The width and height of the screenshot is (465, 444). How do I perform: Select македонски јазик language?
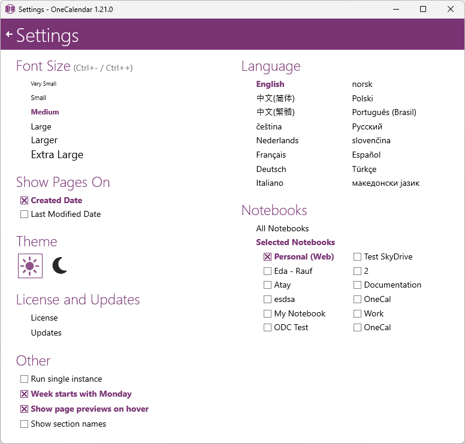click(x=385, y=183)
